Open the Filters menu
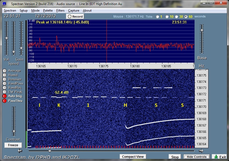The height and width of the screenshot is (161, 229). 60,11
